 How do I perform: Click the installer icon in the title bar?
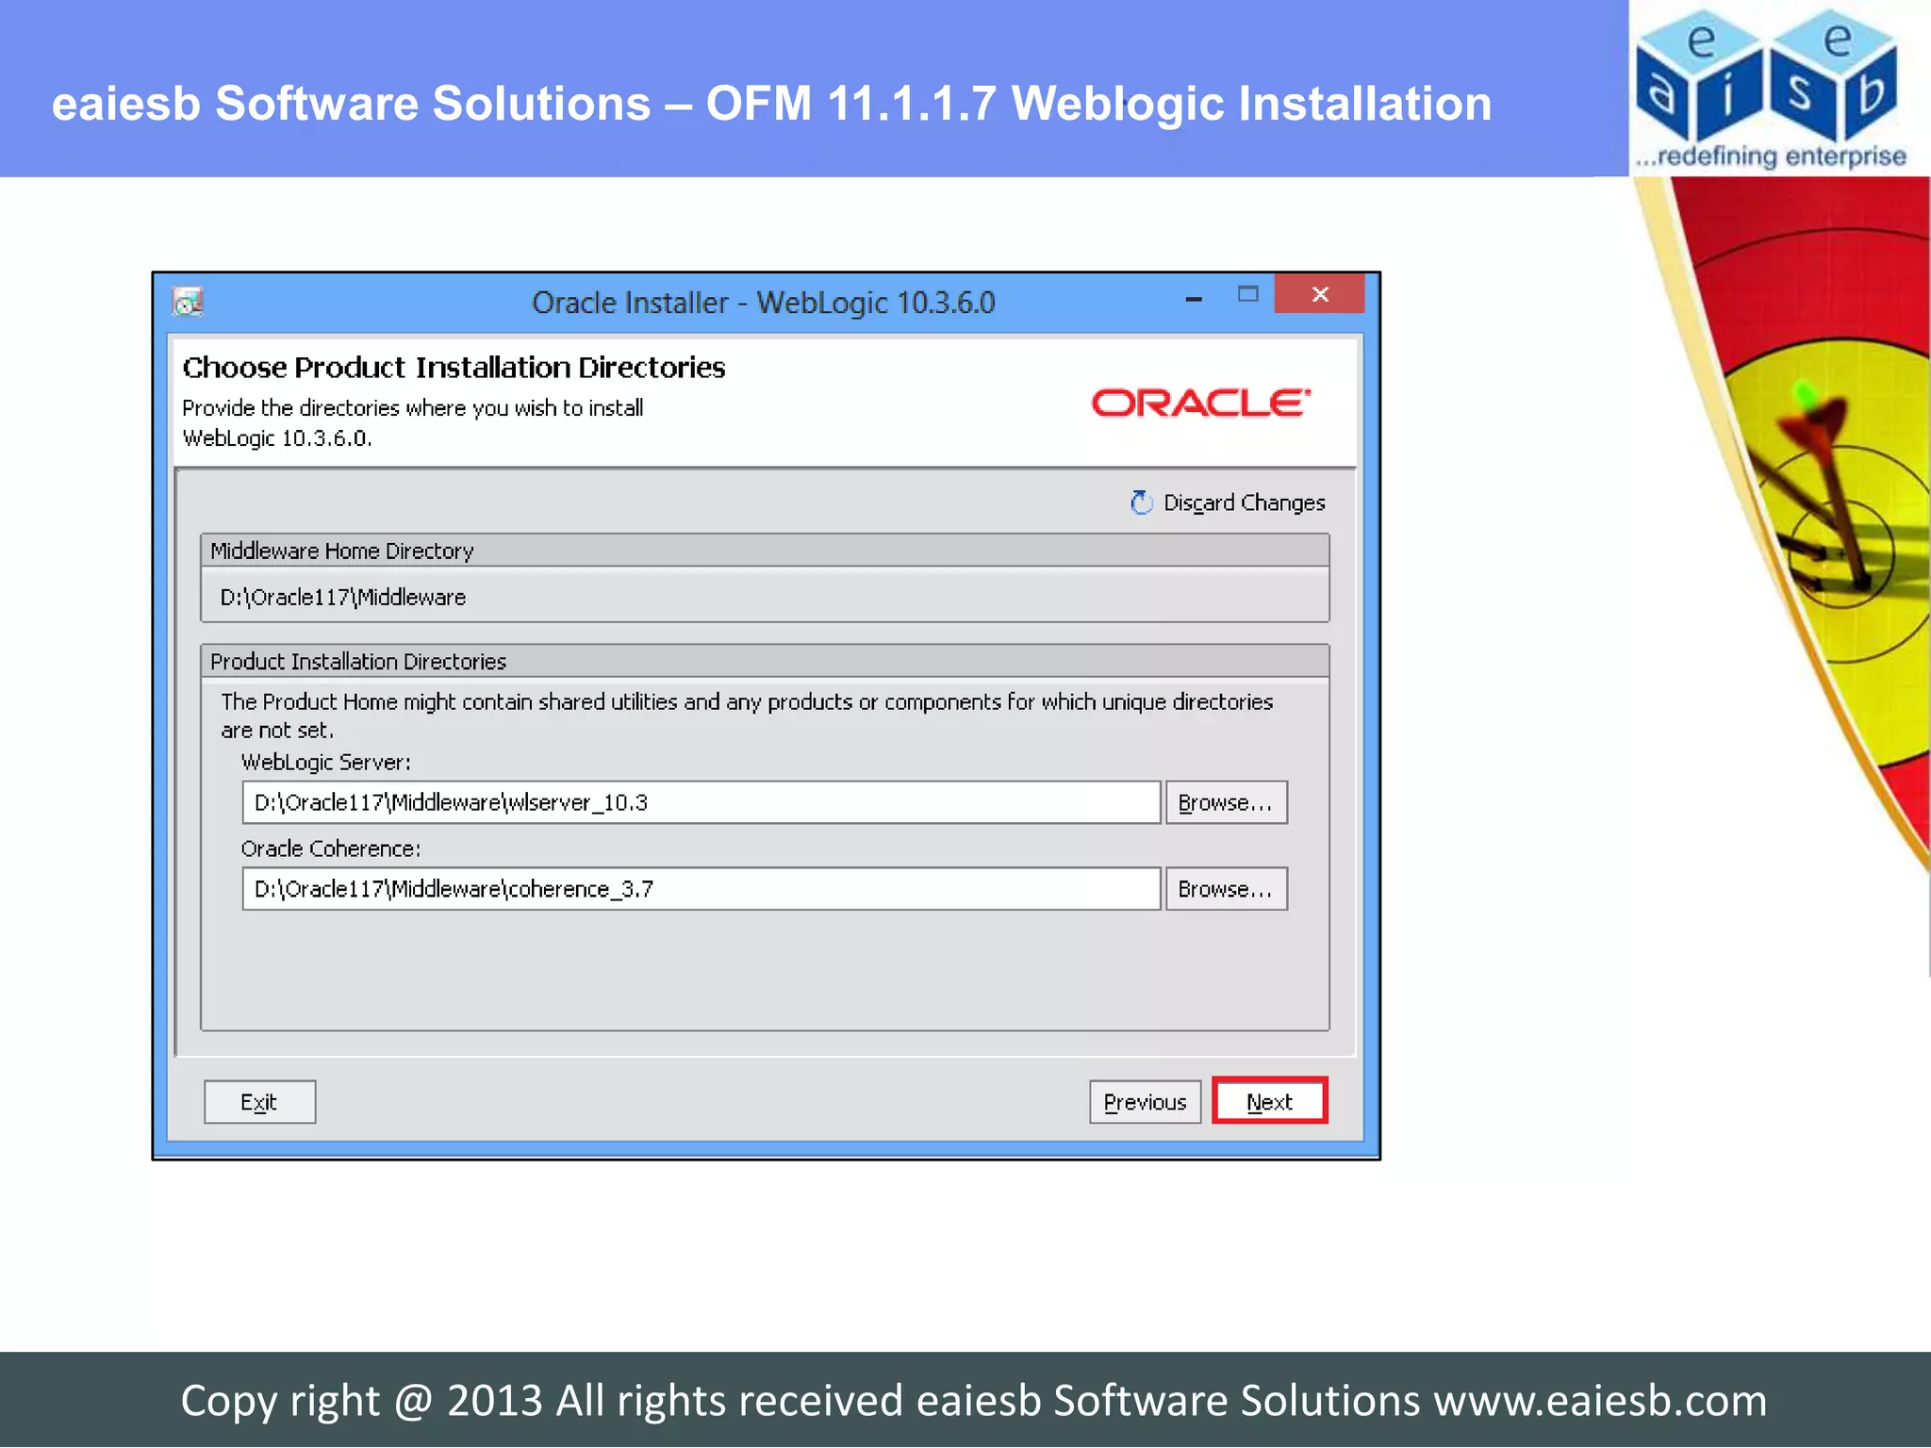pos(188,302)
